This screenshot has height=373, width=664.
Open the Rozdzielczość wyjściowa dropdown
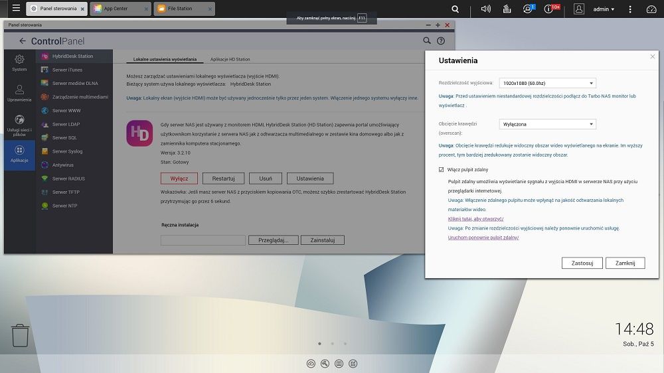[x=548, y=83]
